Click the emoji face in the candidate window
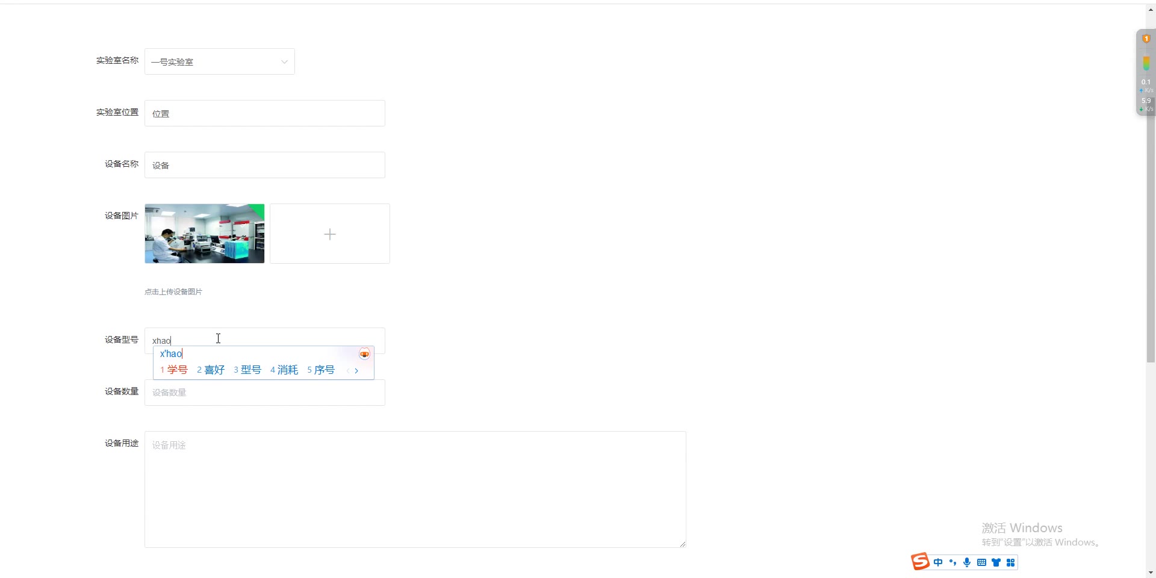 tap(364, 353)
